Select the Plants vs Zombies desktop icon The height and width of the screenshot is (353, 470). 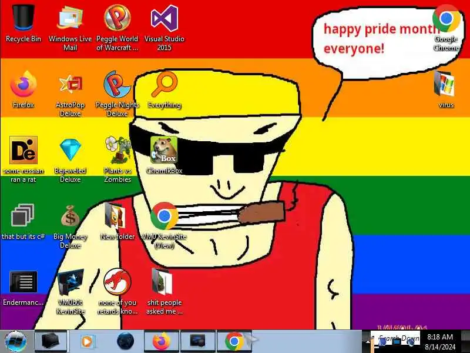[117, 159]
